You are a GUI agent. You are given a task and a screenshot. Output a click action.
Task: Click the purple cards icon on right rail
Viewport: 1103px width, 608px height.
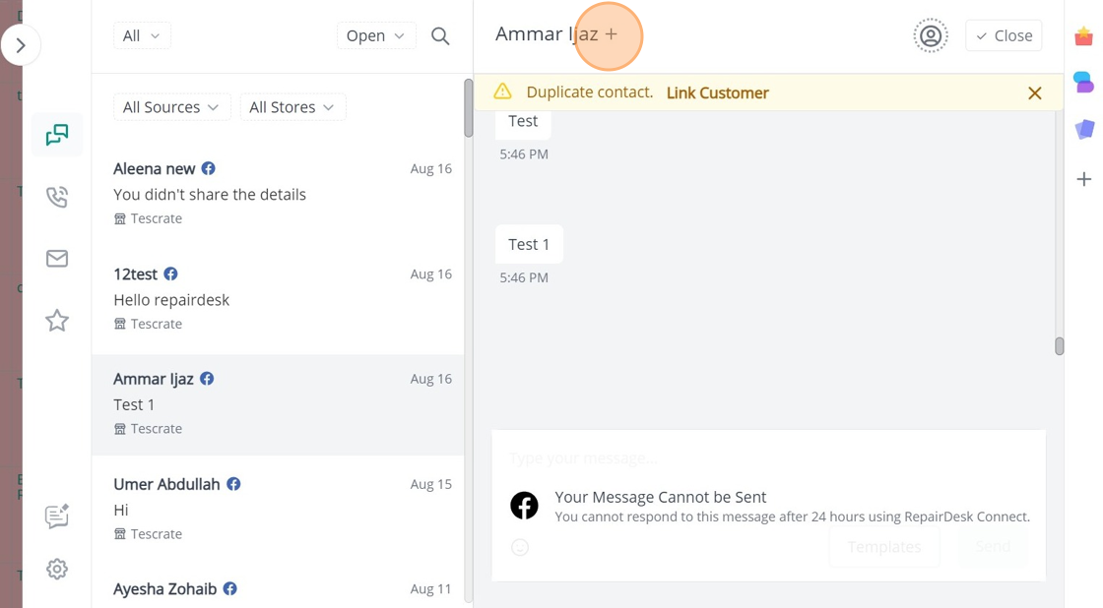[1084, 129]
